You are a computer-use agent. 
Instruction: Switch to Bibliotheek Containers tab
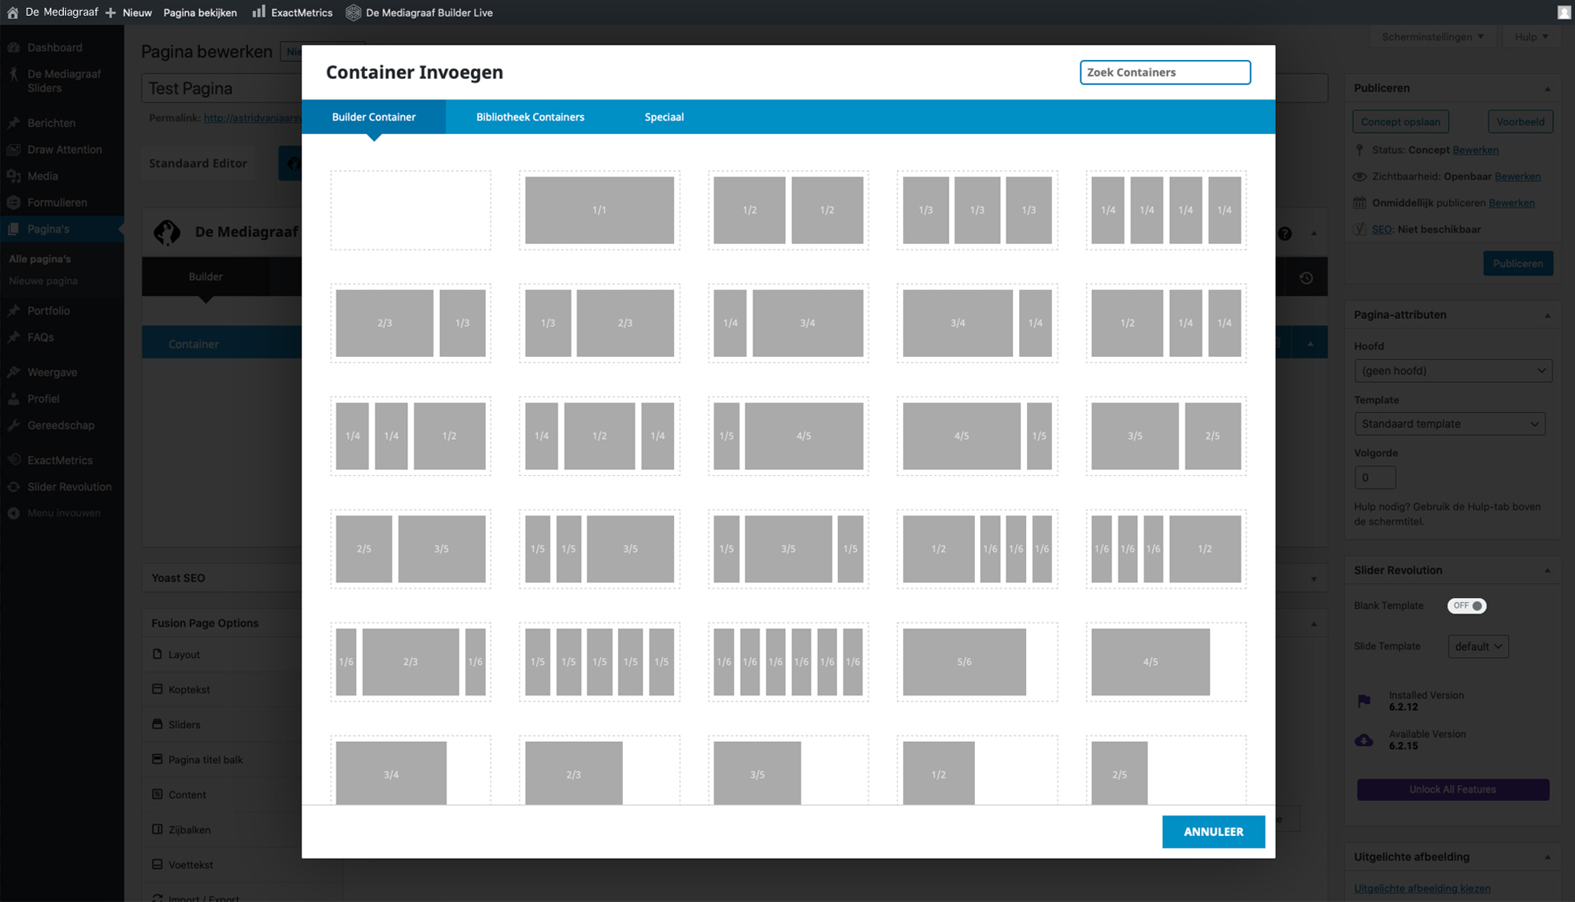point(530,117)
